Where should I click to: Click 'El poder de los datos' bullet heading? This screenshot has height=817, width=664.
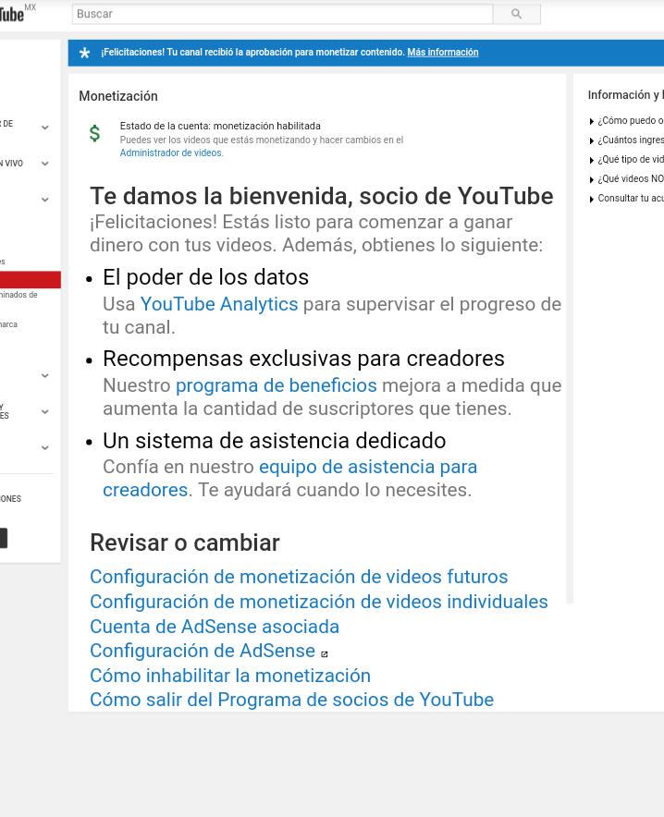pyautogui.click(x=205, y=277)
